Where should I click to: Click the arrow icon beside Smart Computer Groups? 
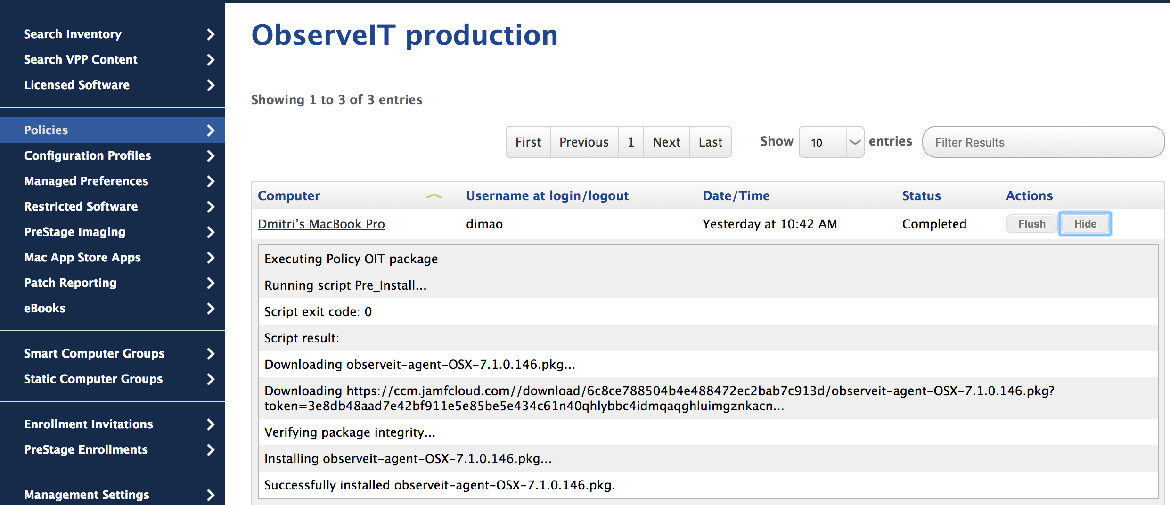coord(211,354)
